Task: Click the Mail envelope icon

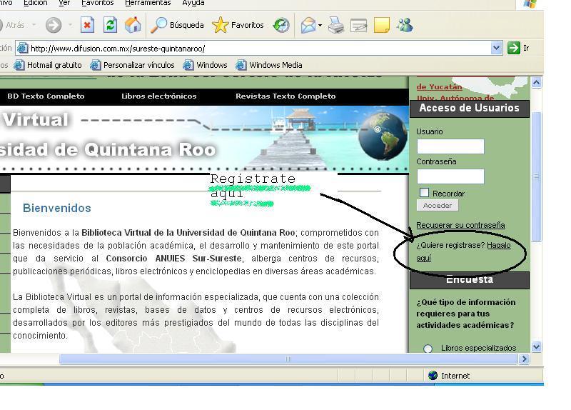Action: point(308,25)
